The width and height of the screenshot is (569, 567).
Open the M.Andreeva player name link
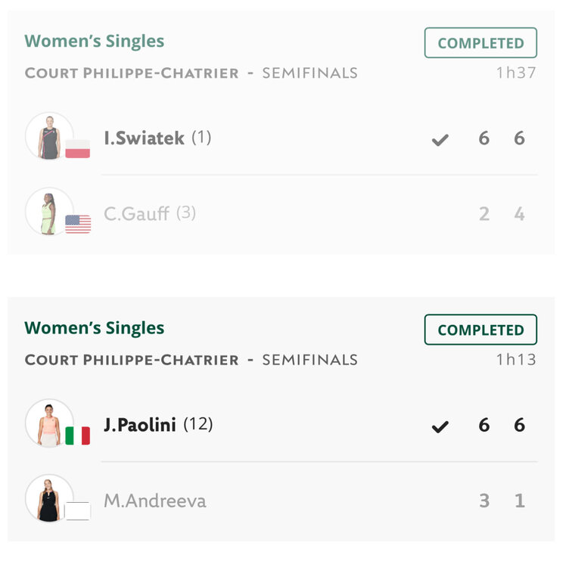click(x=154, y=500)
